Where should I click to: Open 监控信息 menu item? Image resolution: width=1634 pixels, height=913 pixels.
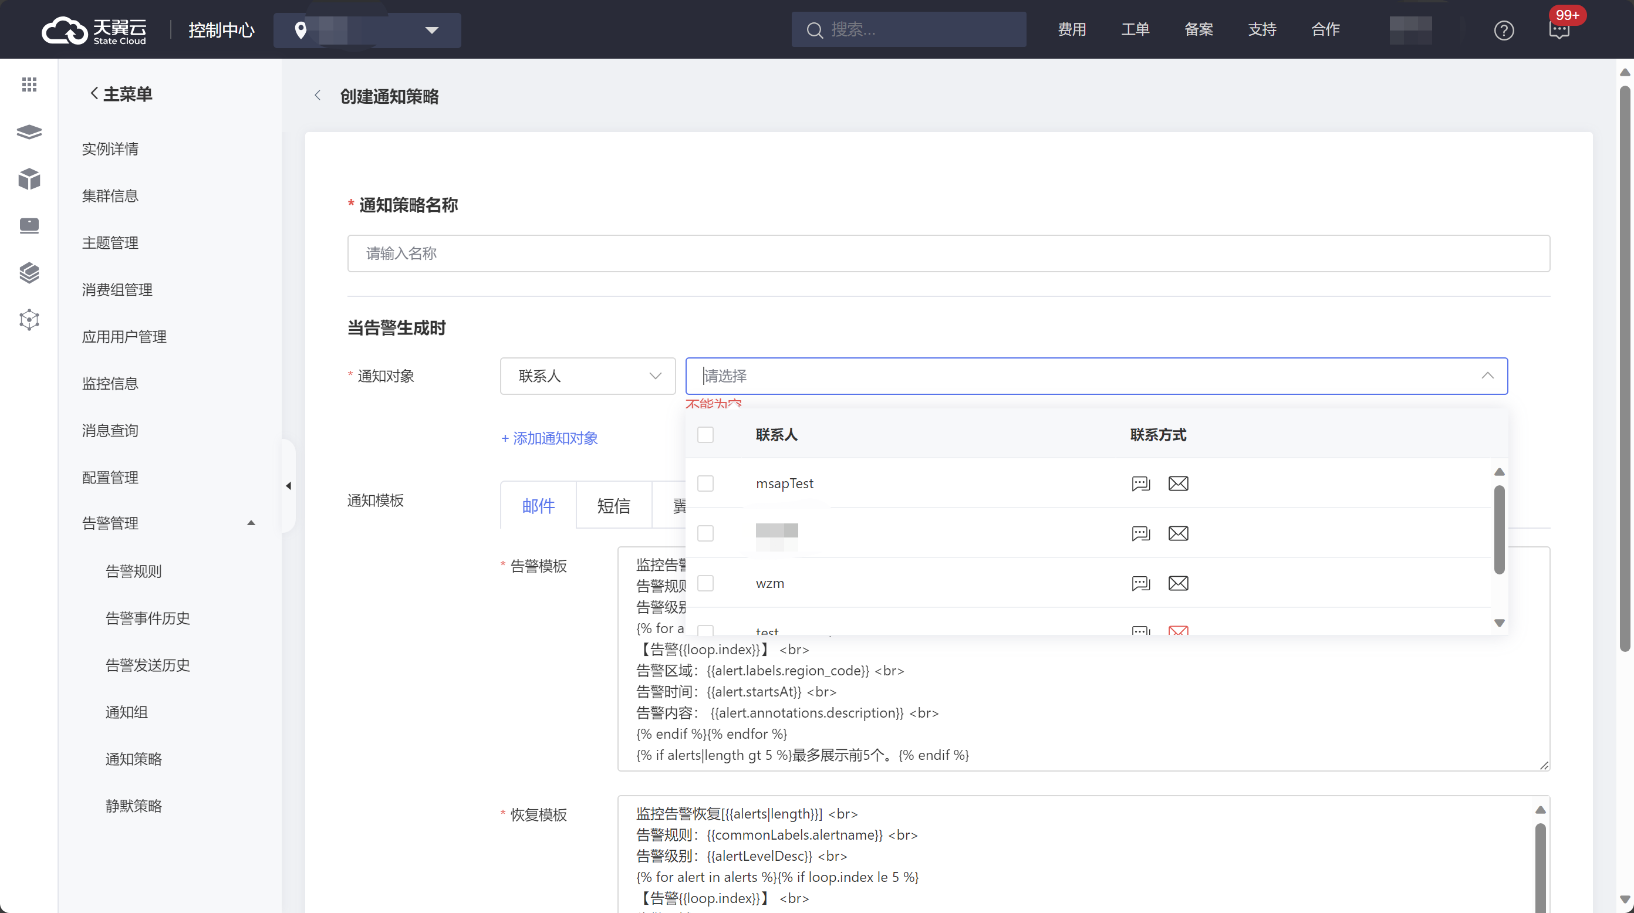pyautogui.click(x=110, y=384)
